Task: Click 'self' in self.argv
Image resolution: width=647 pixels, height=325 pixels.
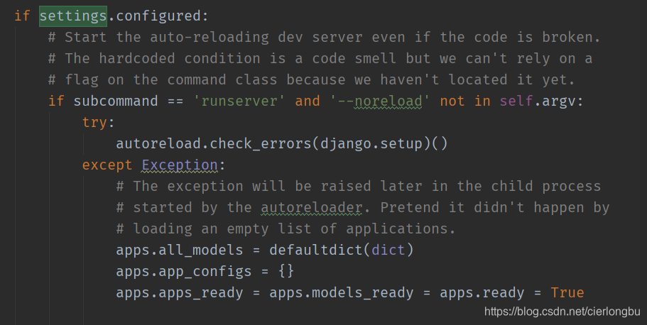Action: pyautogui.click(x=516, y=101)
